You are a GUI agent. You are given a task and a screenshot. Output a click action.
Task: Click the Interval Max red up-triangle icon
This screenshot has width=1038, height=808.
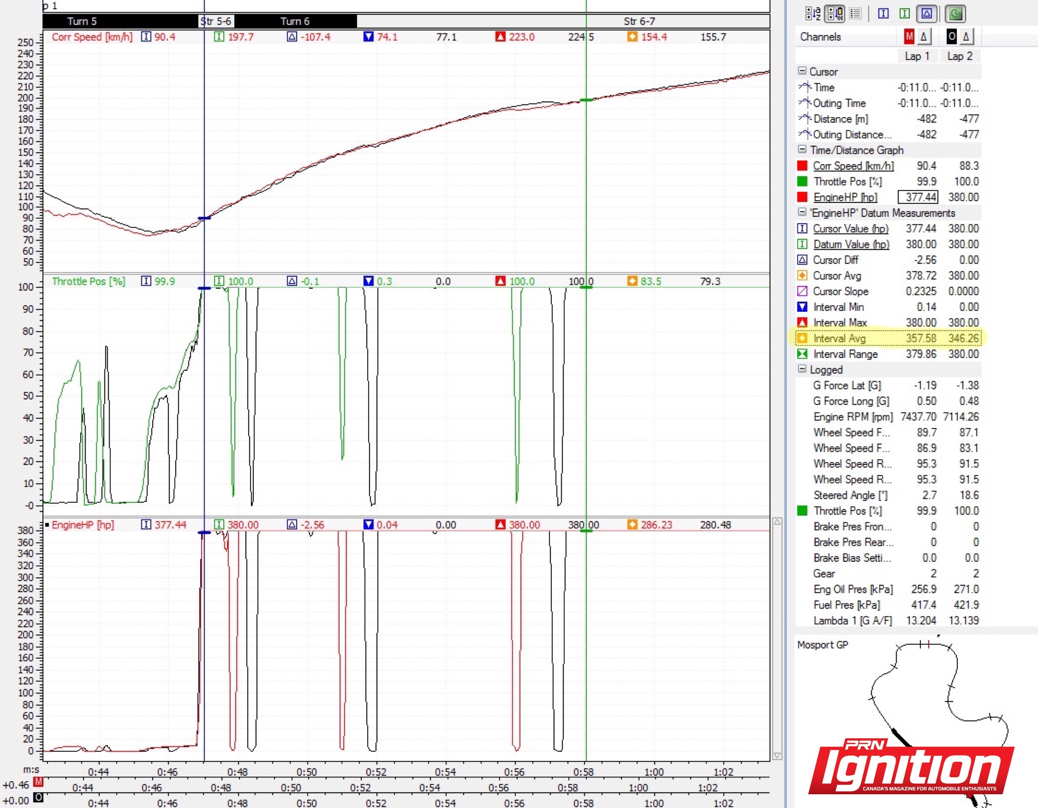coord(802,323)
